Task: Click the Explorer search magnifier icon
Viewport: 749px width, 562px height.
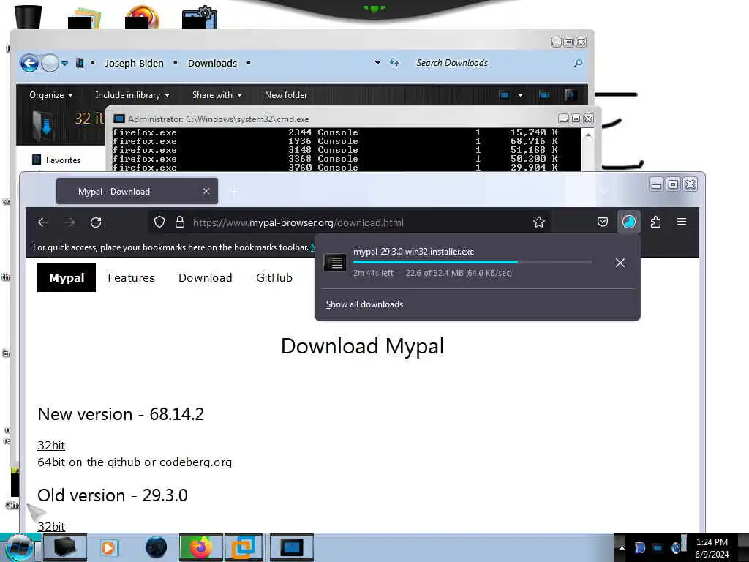Action: point(578,63)
